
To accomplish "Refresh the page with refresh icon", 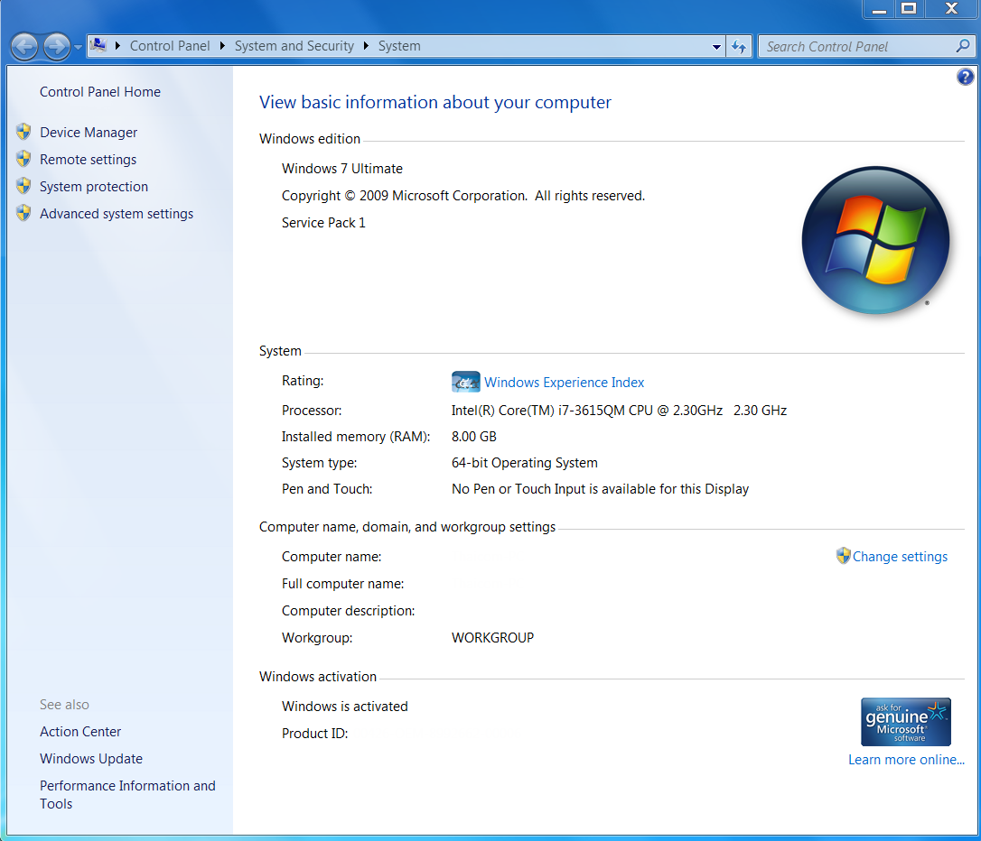I will (x=739, y=47).
